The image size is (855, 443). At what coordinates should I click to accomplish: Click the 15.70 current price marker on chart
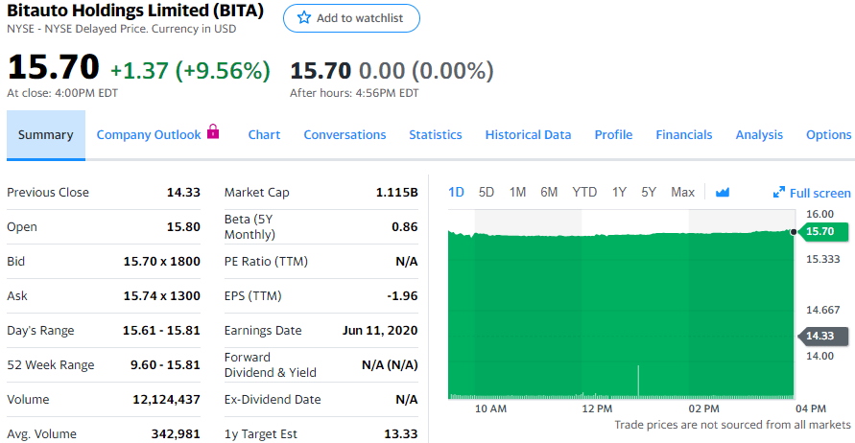coord(819,231)
